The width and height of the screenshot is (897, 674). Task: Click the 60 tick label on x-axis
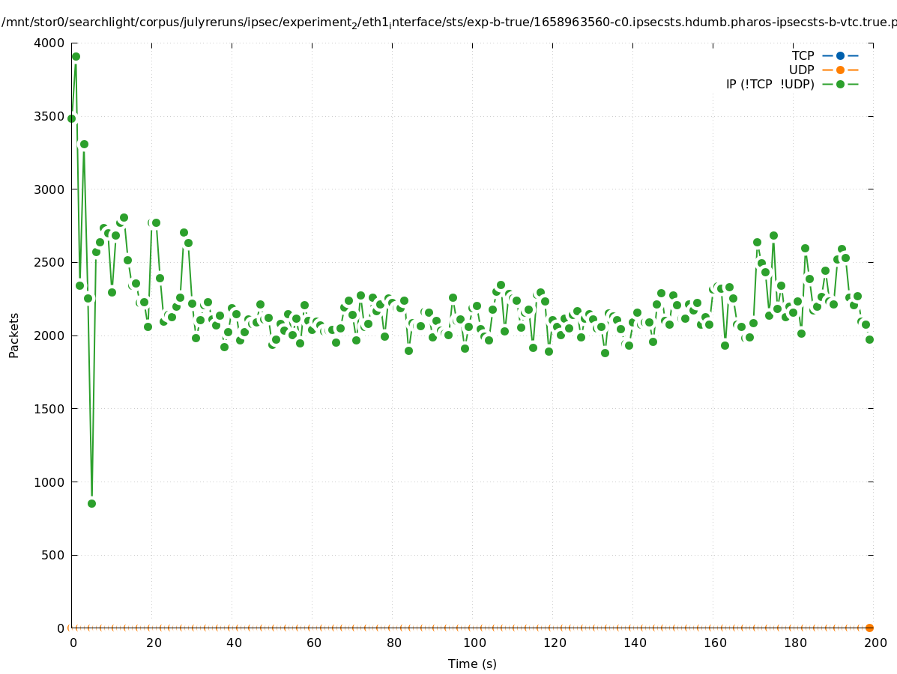pyautogui.click(x=313, y=643)
